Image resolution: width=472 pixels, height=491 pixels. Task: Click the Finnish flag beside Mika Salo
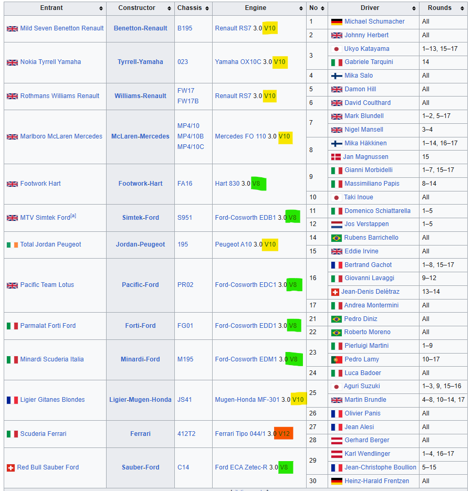337,76
